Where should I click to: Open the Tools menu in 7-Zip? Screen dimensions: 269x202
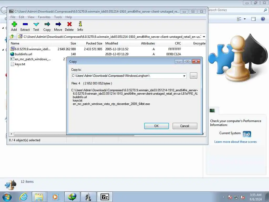tap(58, 17)
